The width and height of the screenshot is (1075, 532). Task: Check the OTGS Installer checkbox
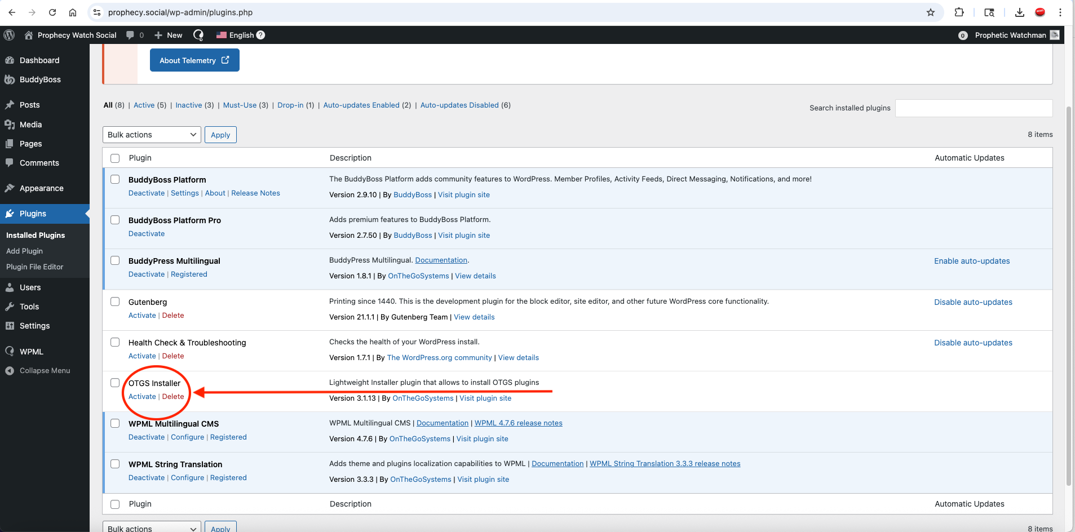[115, 383]
